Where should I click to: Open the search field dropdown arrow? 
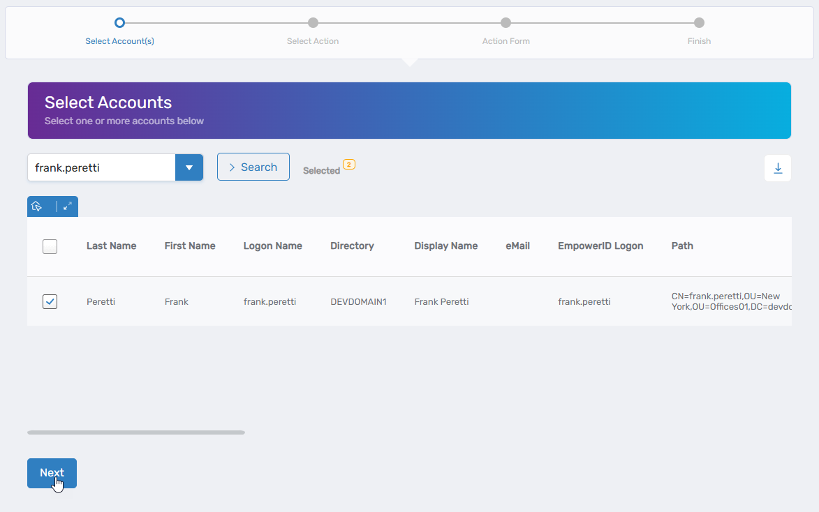189,167
